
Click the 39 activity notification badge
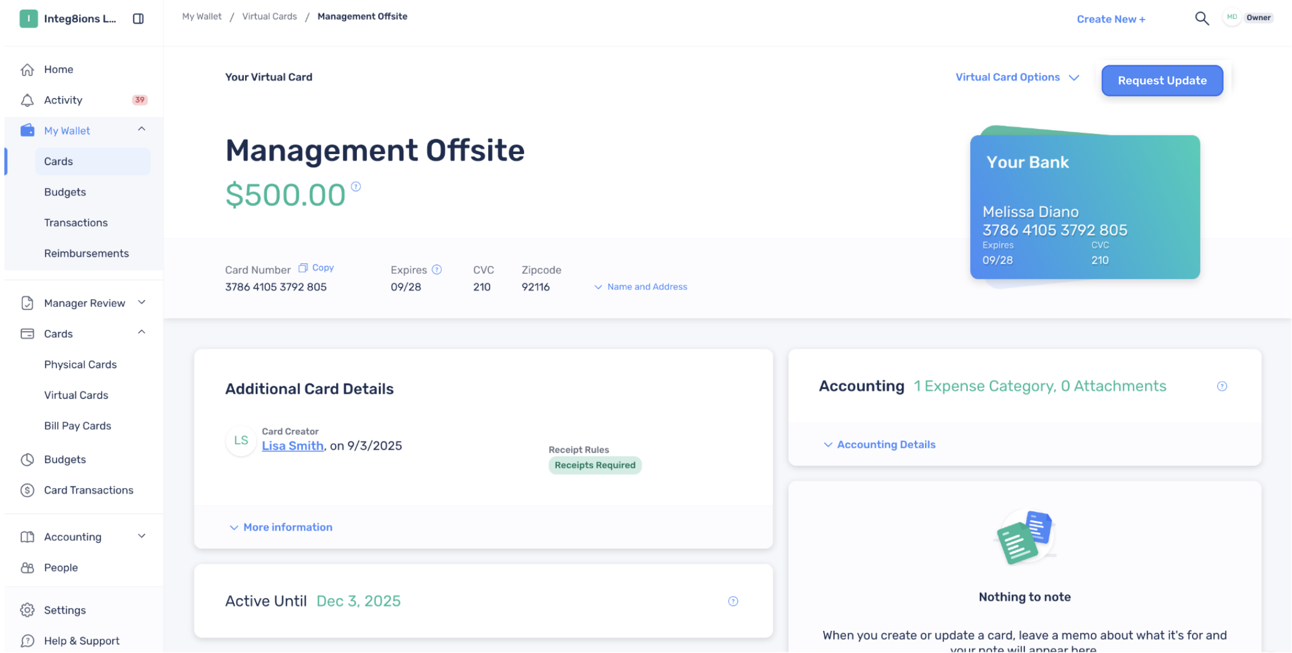(139, 100)
